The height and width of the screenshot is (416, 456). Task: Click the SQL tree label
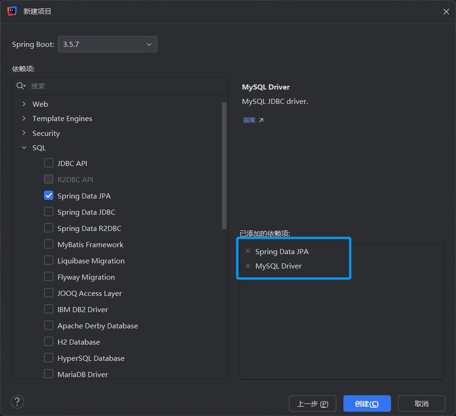pyautogui.click(x=39, y=148)
